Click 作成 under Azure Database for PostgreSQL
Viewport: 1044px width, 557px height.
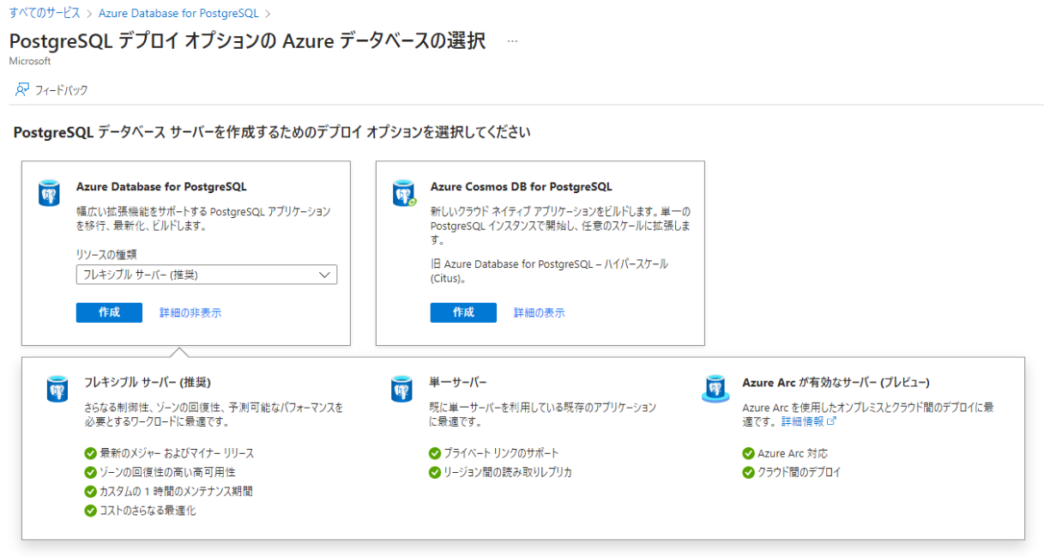[109, 312]
